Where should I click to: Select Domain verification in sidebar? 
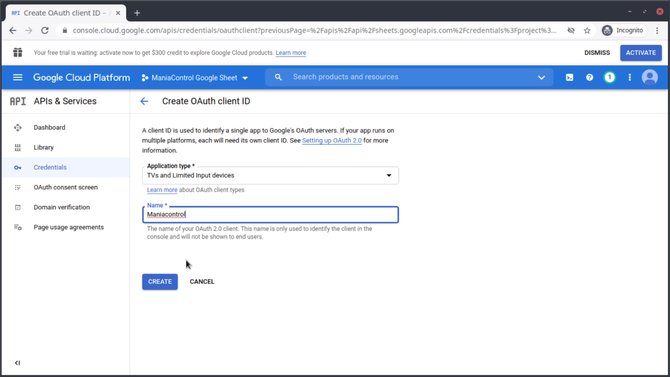(62, 207)
